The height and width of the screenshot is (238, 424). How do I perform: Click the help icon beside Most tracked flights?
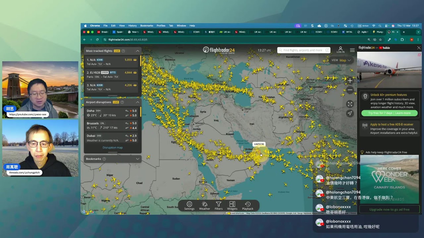(x=123, y=51)
